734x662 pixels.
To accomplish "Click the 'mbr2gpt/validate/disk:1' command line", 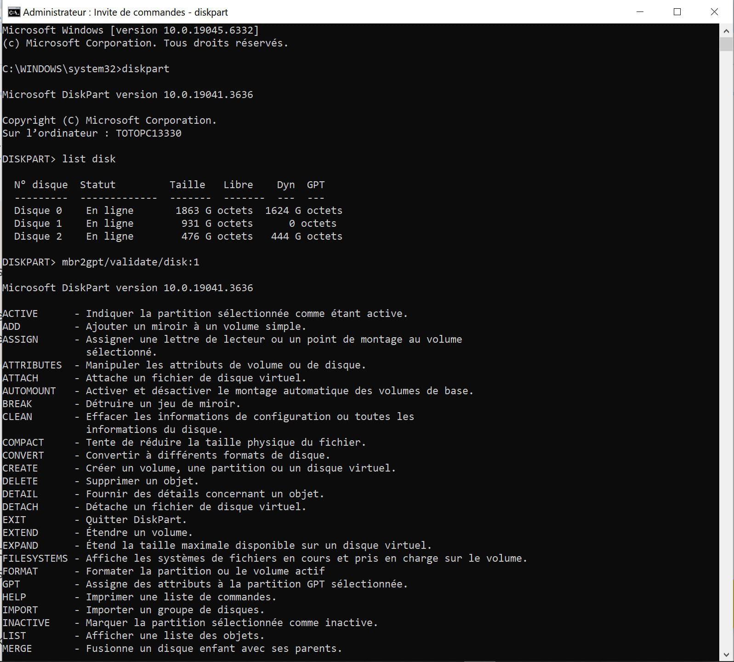I will click(131, 262).
